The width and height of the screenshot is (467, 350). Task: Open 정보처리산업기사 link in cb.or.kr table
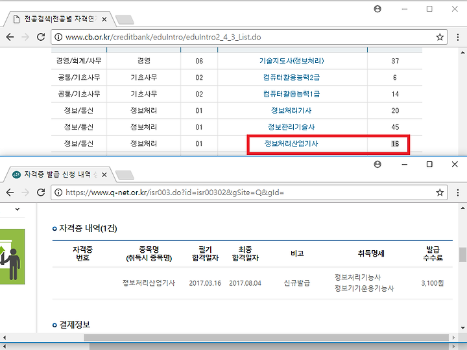[x=291, y=143]
